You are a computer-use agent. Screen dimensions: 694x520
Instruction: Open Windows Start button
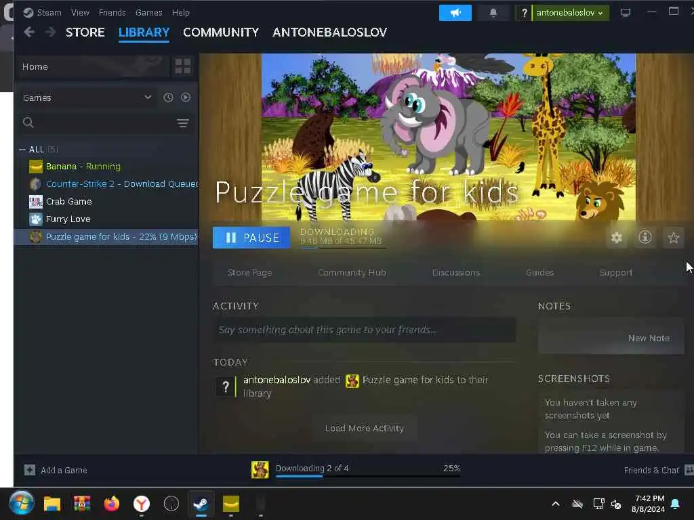click(21, 503)
